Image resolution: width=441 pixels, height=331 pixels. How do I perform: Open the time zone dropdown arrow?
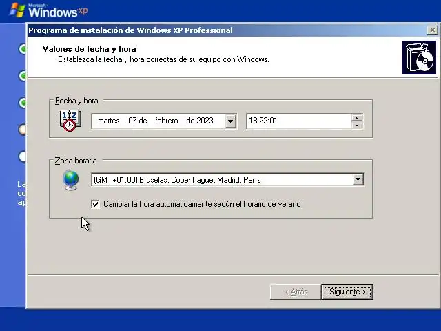click(358, 179)
